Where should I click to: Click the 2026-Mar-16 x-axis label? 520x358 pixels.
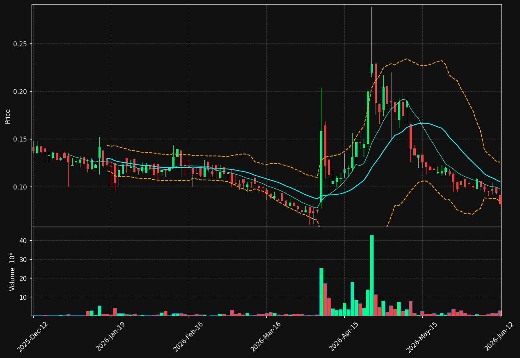(x=266, y=336)
